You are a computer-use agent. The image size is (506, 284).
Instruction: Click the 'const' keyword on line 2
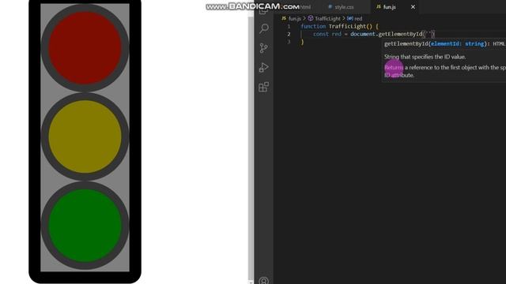321,34
